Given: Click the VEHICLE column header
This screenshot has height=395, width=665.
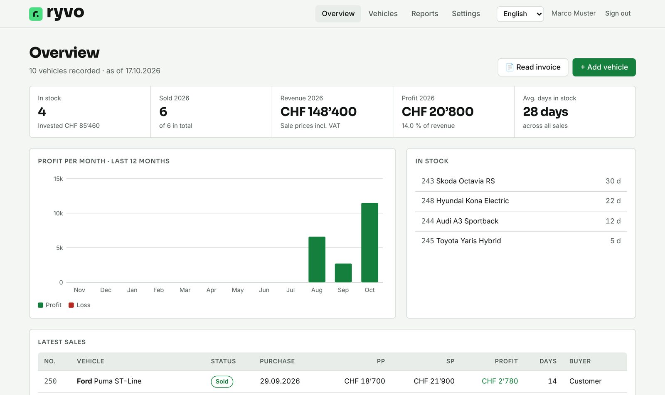Looking at the screenshot, I should pos(90,361).
